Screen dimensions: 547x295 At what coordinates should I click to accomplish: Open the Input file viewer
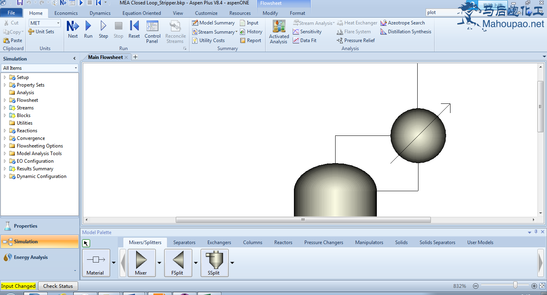(x=249, y=23)
